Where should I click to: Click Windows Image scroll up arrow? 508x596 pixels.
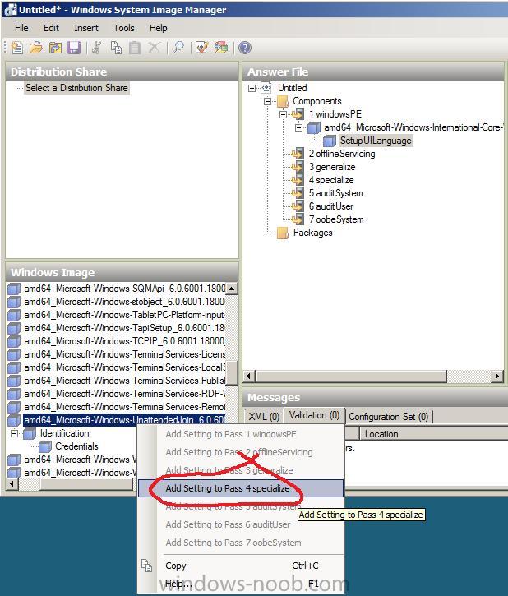(x=232, y=289)
